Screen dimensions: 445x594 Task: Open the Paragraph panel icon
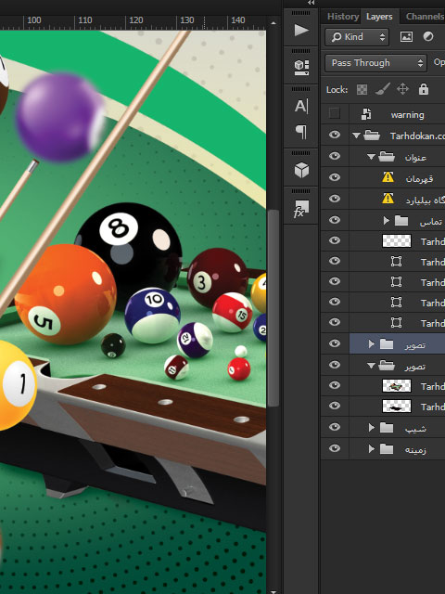(301, 132)
